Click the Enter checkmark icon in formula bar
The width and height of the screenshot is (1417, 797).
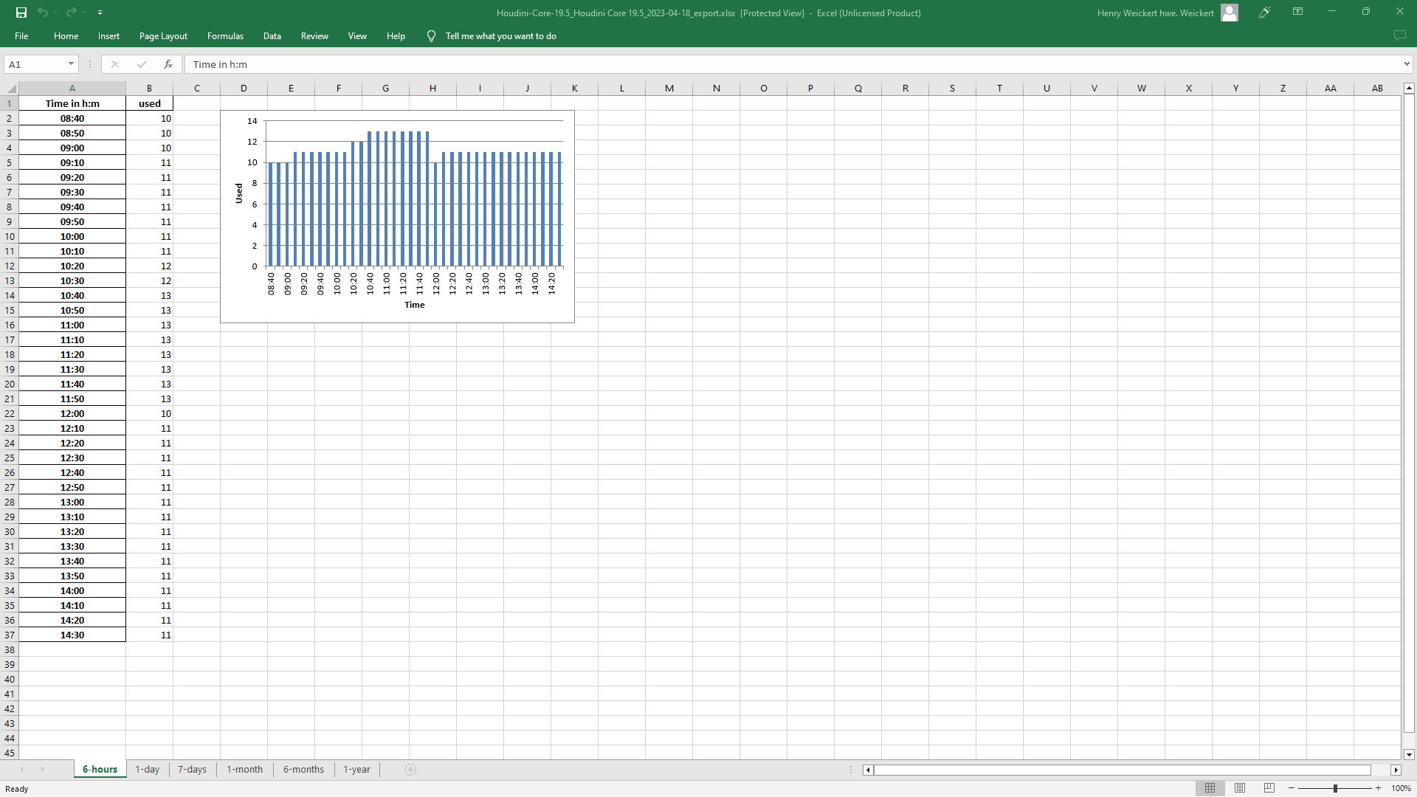(x=142, y=64)
